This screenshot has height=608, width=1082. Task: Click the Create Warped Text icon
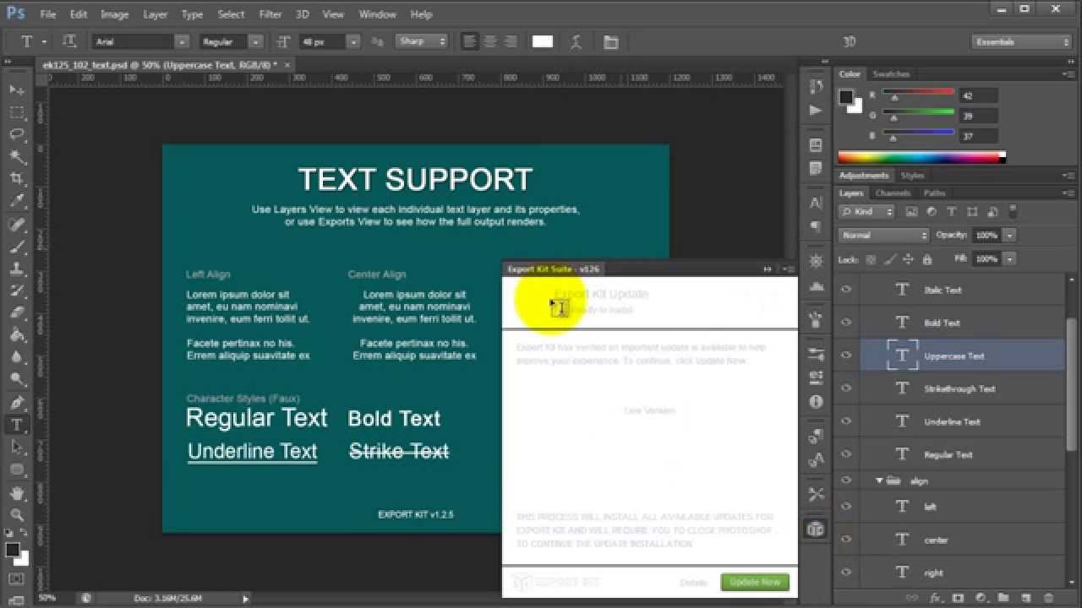[x=577, y=41]
